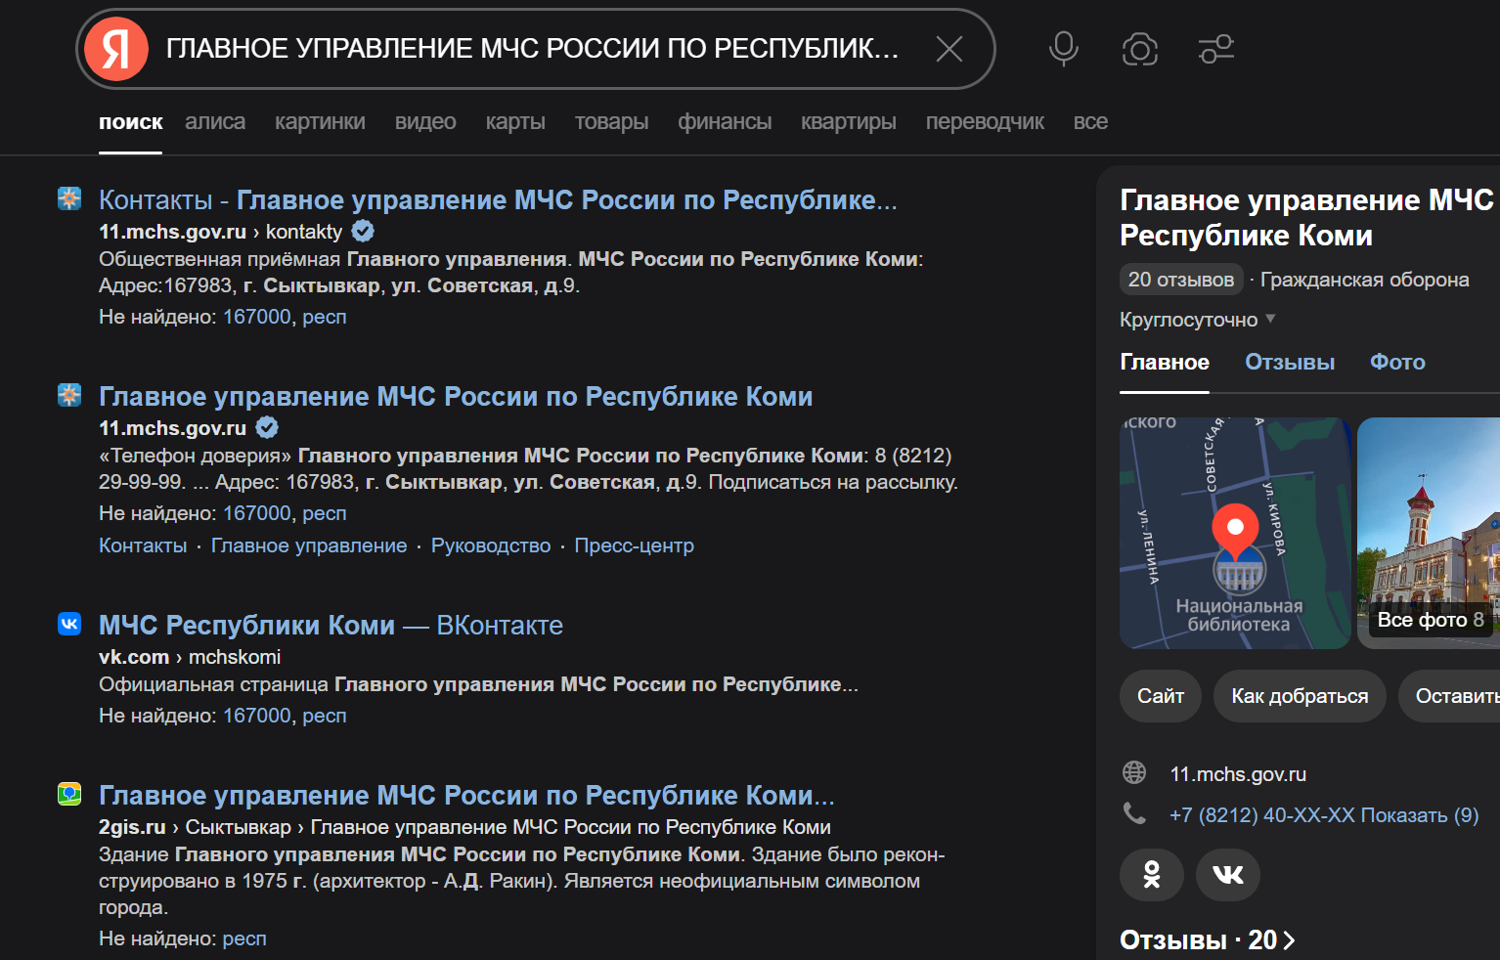
Task: Select the карты search tab
Action: [515, 122]
